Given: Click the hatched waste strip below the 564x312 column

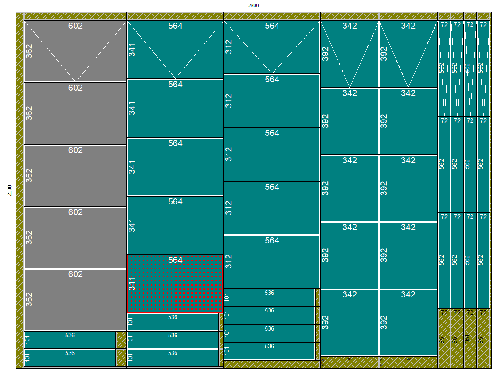Looking at the screenshot, I should [x=271, y=364].
